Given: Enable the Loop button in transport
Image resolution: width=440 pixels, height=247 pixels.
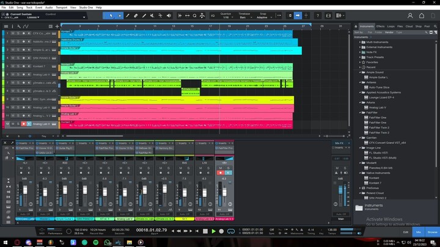Looking at the screenshot, I should 230,231.
